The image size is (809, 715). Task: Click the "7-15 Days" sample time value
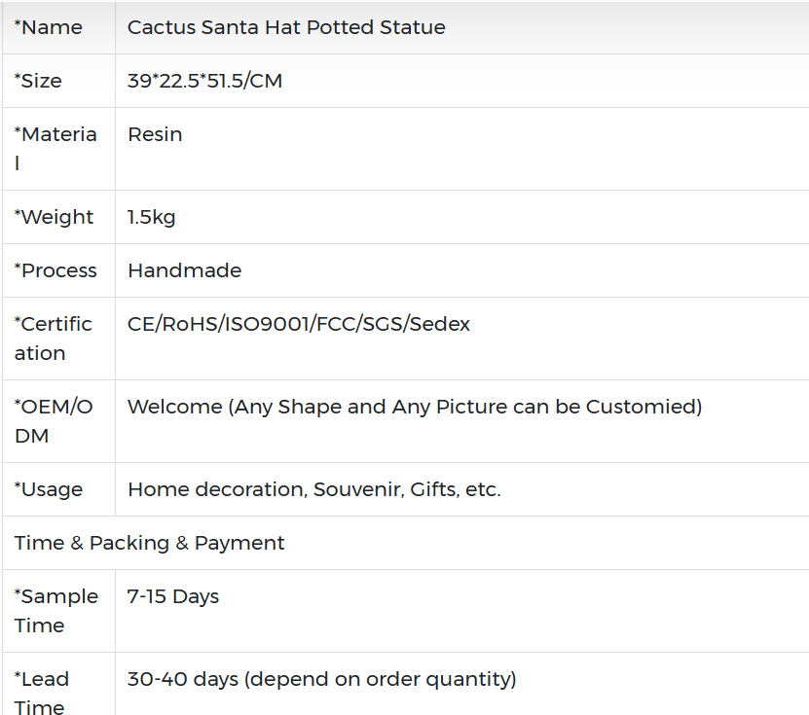pos(173,596)
